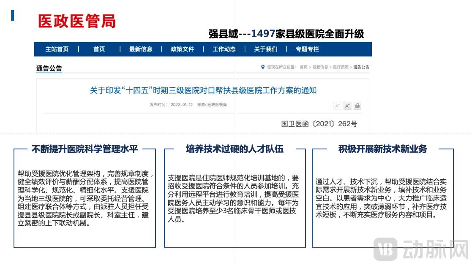
Task: Click the publish date 2022-01-12
Action: [182, 105]
